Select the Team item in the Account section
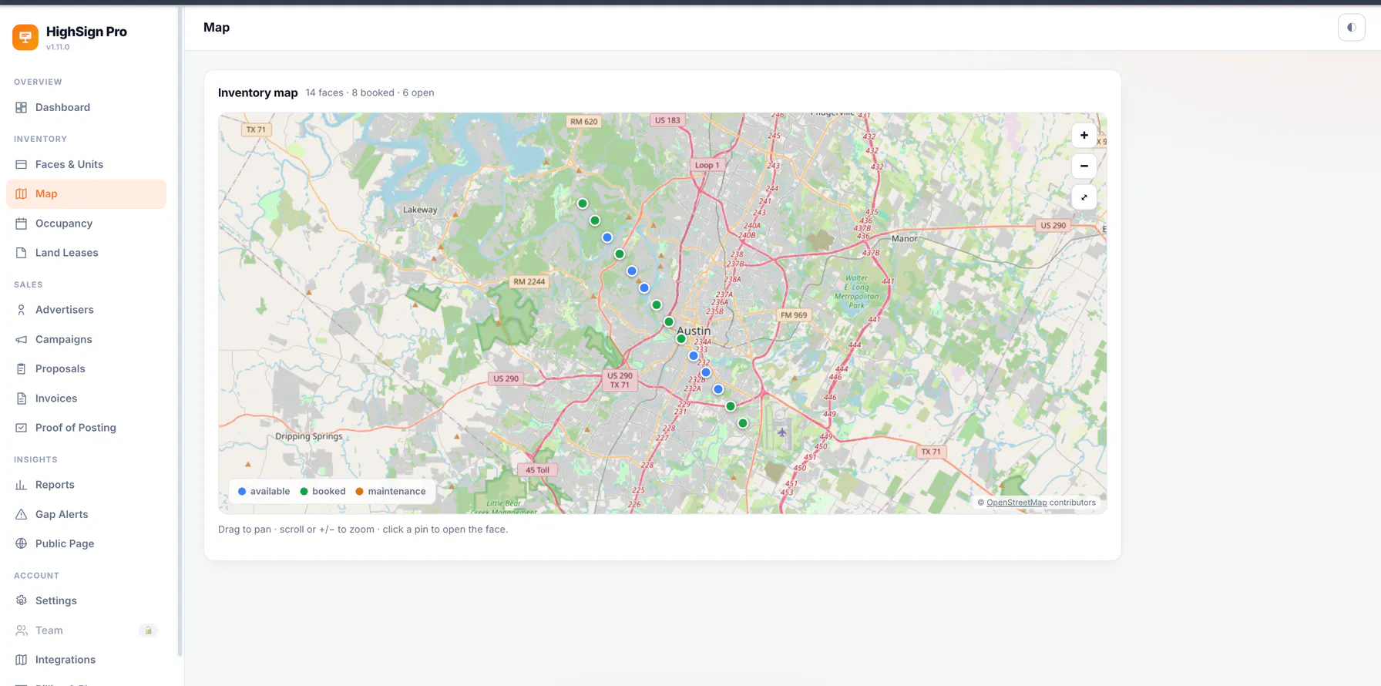 pyautogui.click(x=86, y=631)
